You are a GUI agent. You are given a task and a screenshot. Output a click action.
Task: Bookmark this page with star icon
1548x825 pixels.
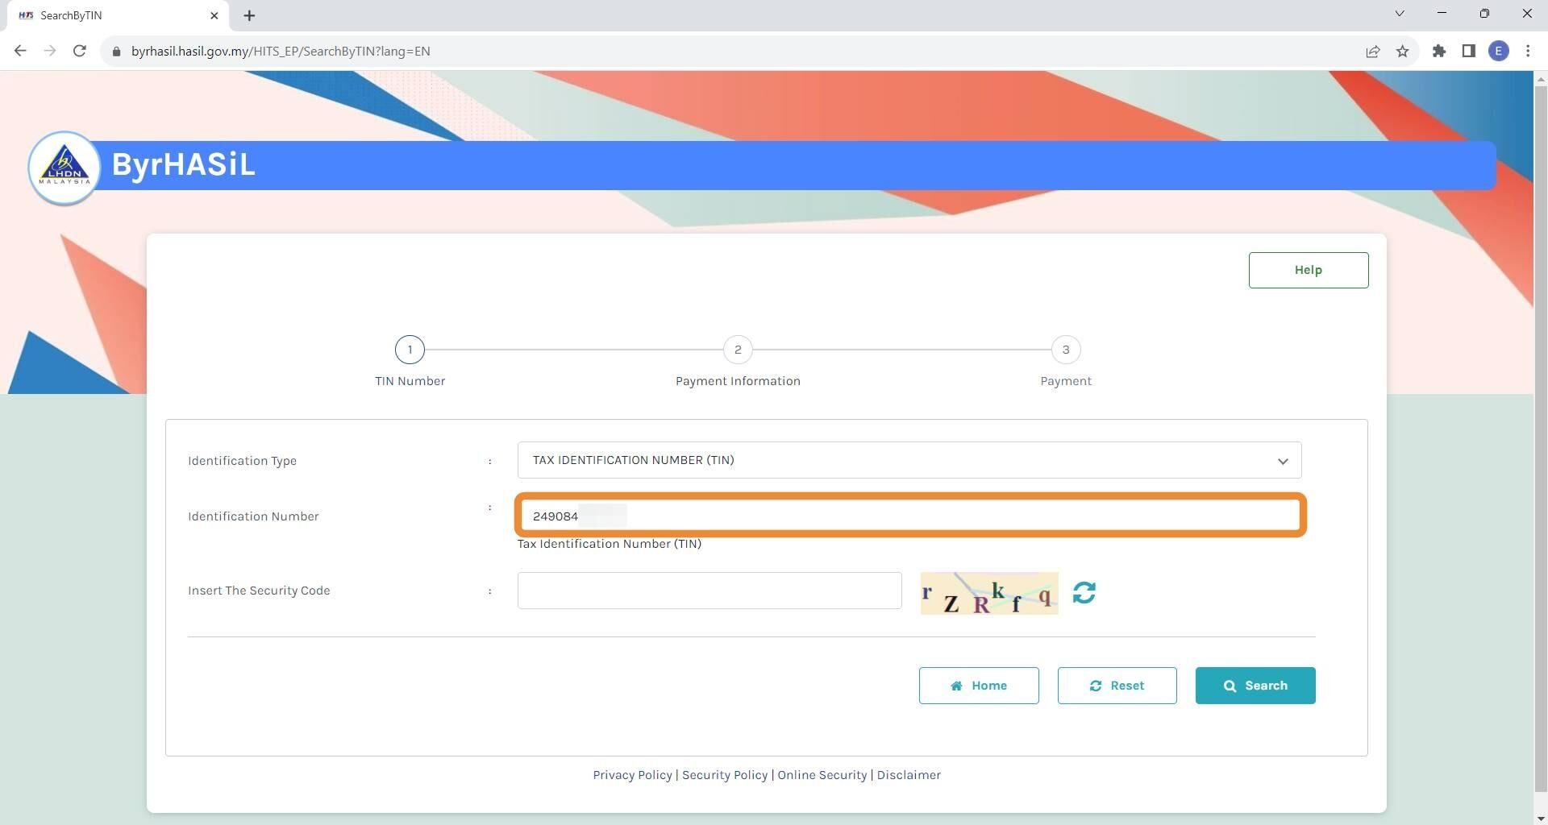click(x=1403, y=51)
